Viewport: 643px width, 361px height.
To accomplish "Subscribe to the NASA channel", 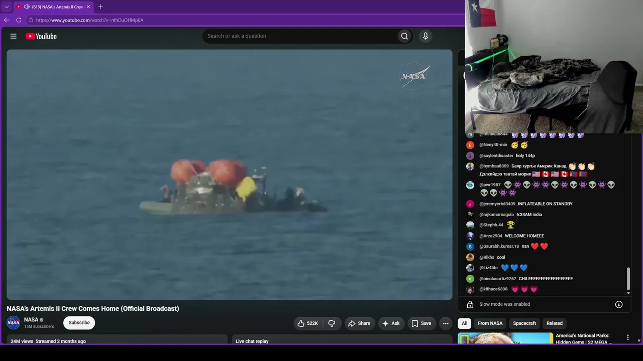I will coord(79,323).
